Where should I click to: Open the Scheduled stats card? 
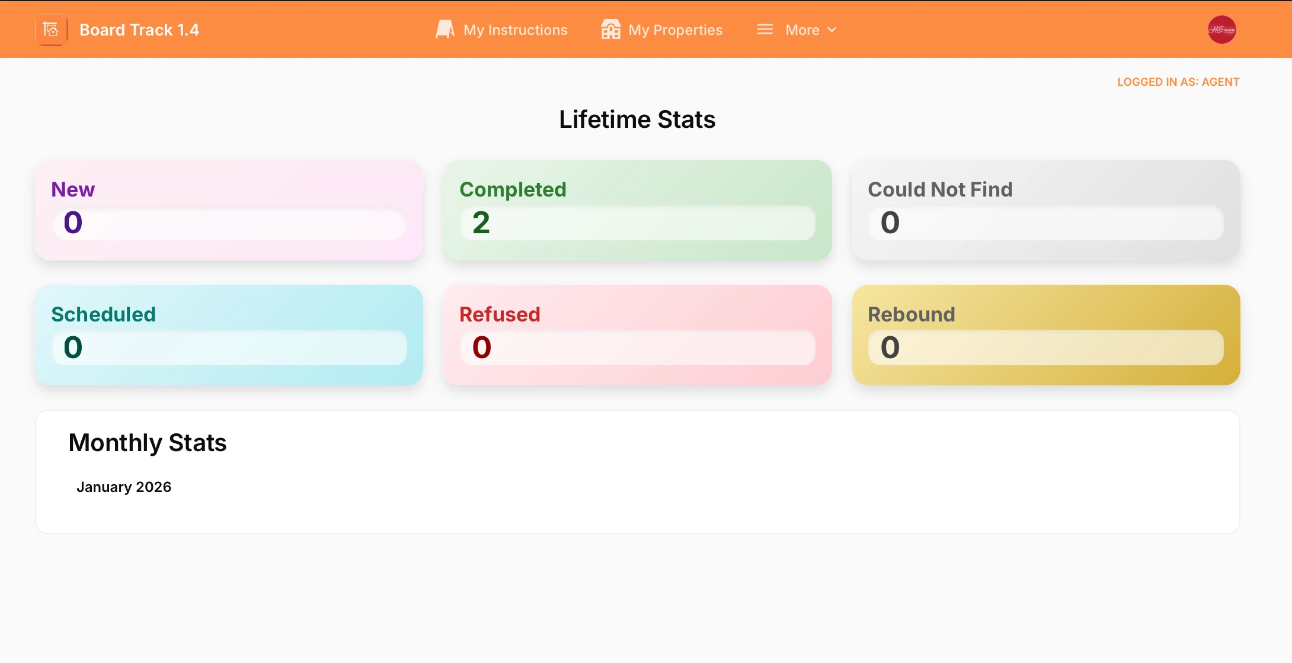tap(229, 335)
